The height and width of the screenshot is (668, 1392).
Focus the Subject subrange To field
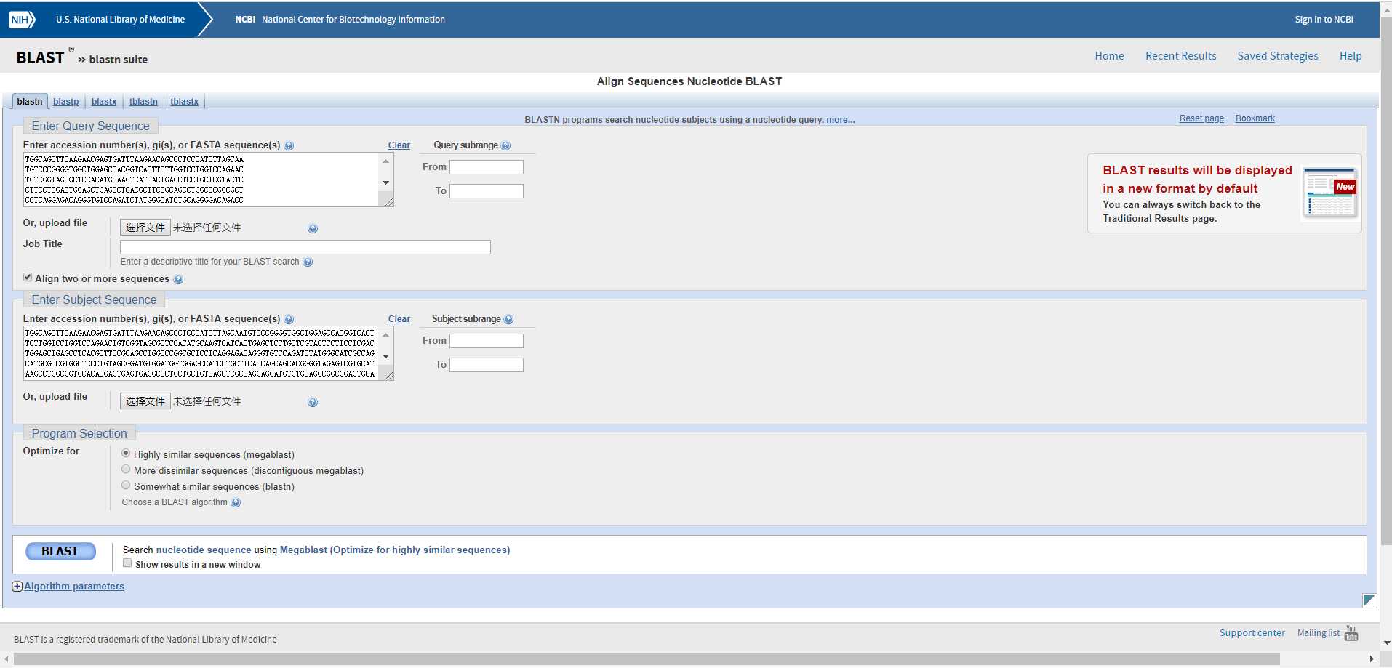tap(487, 365)
